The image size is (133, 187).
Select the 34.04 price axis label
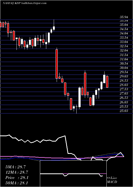point(124,33)
